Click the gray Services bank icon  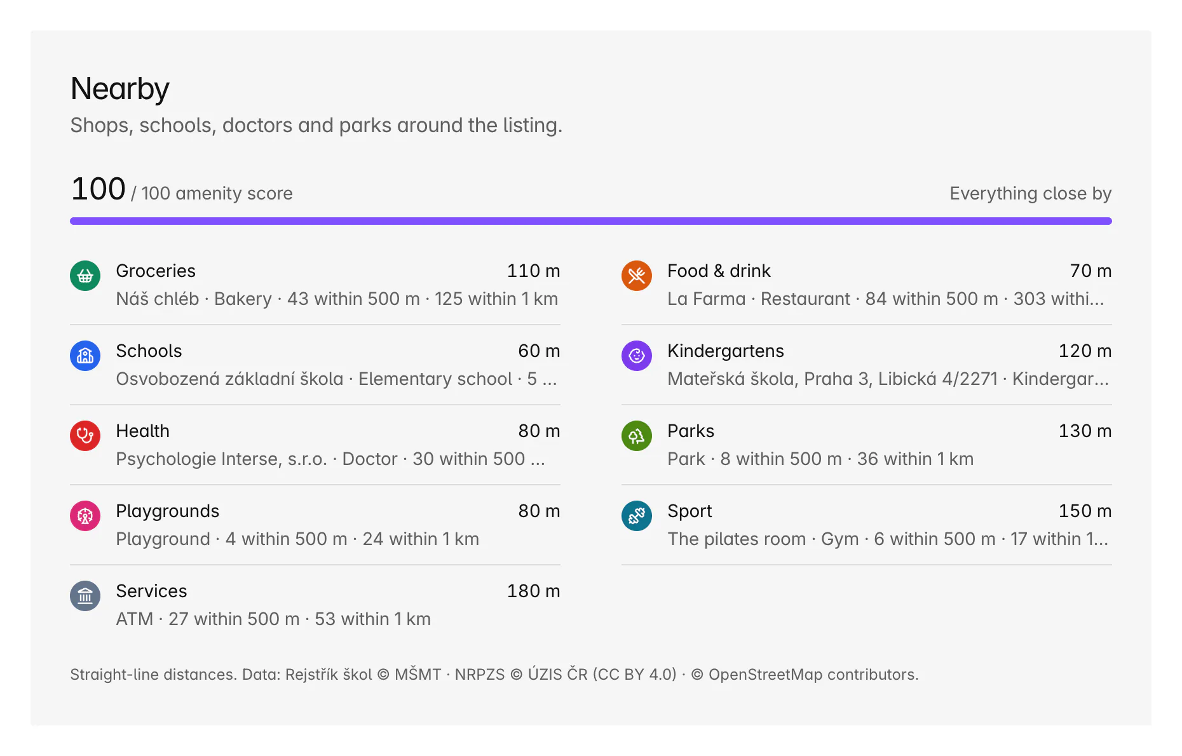tap(85, 596)
